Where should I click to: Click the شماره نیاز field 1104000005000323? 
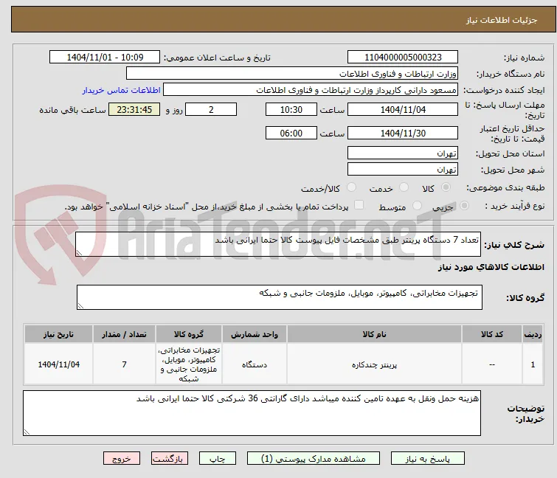403,58
